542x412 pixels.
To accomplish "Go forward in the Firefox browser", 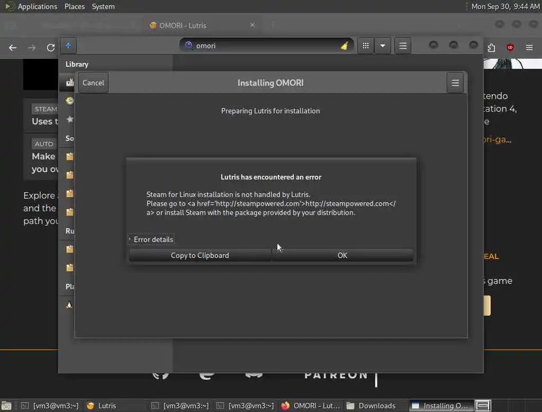I will tap(31, 47).
